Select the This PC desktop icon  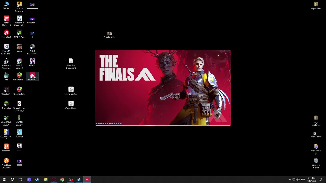point(6,6)
